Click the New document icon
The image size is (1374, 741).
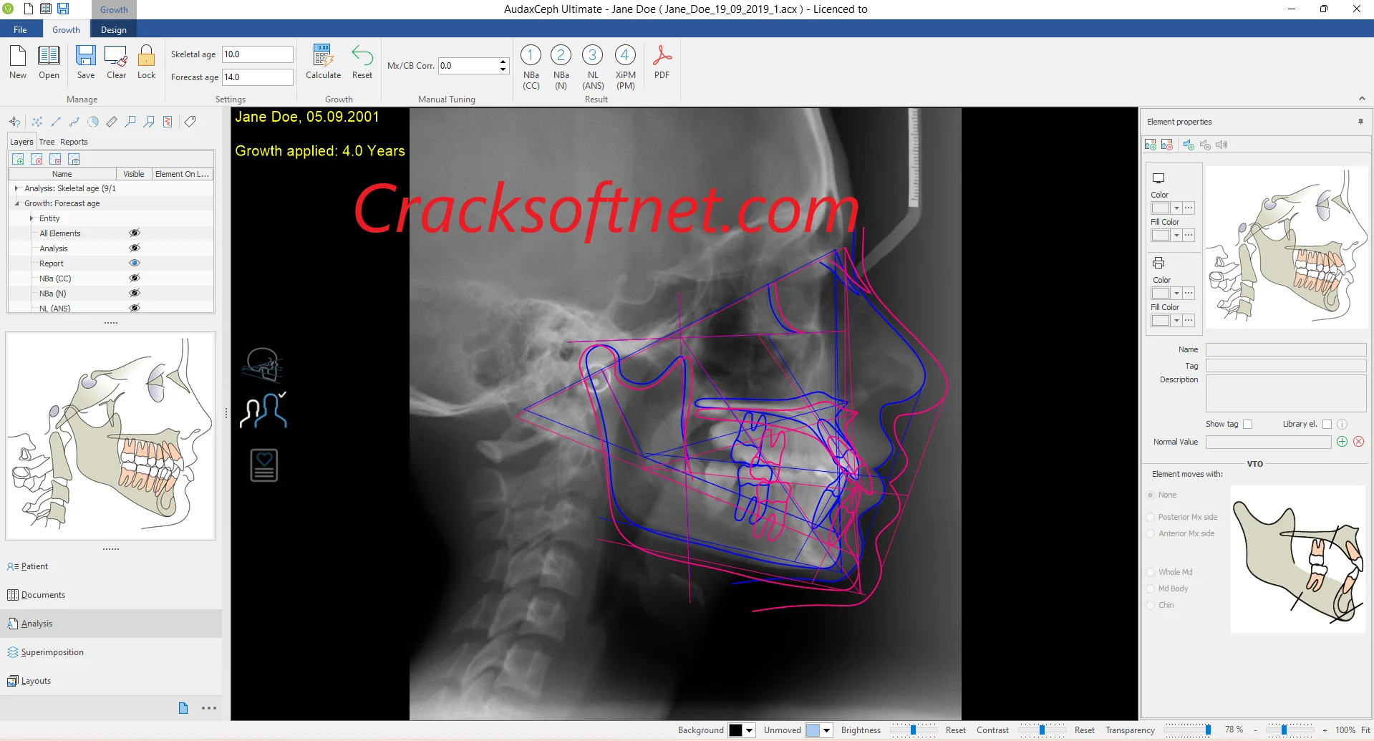(x=18, y=56)
